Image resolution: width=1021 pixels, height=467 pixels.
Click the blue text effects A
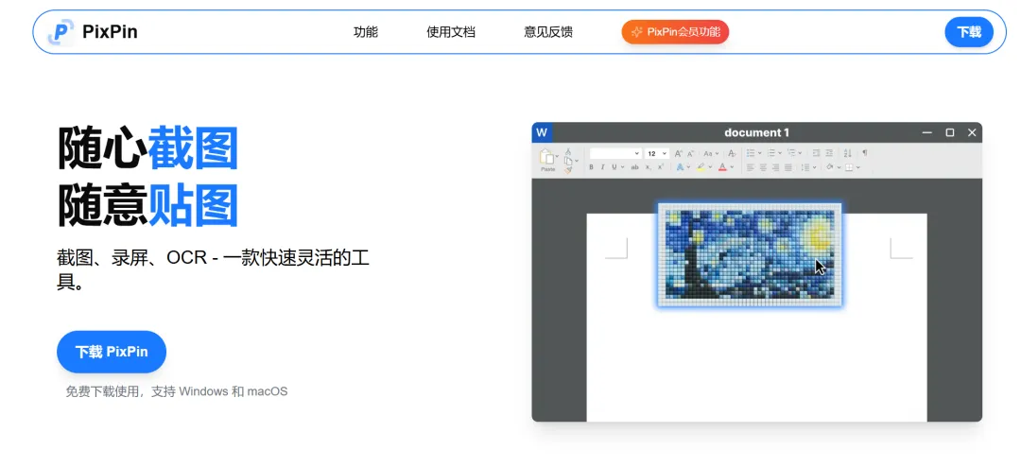tap(680, 166)
